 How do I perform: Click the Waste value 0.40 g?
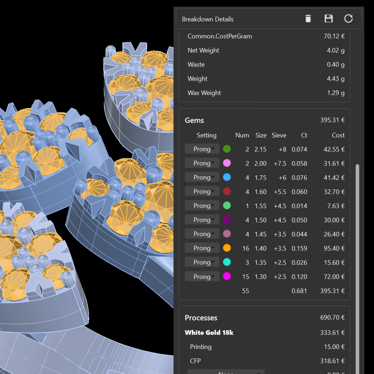tap(335, 64)
